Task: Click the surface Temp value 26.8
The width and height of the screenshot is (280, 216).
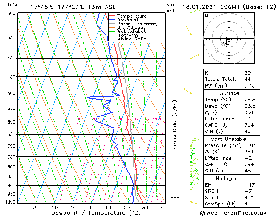Action: [250, 100]
